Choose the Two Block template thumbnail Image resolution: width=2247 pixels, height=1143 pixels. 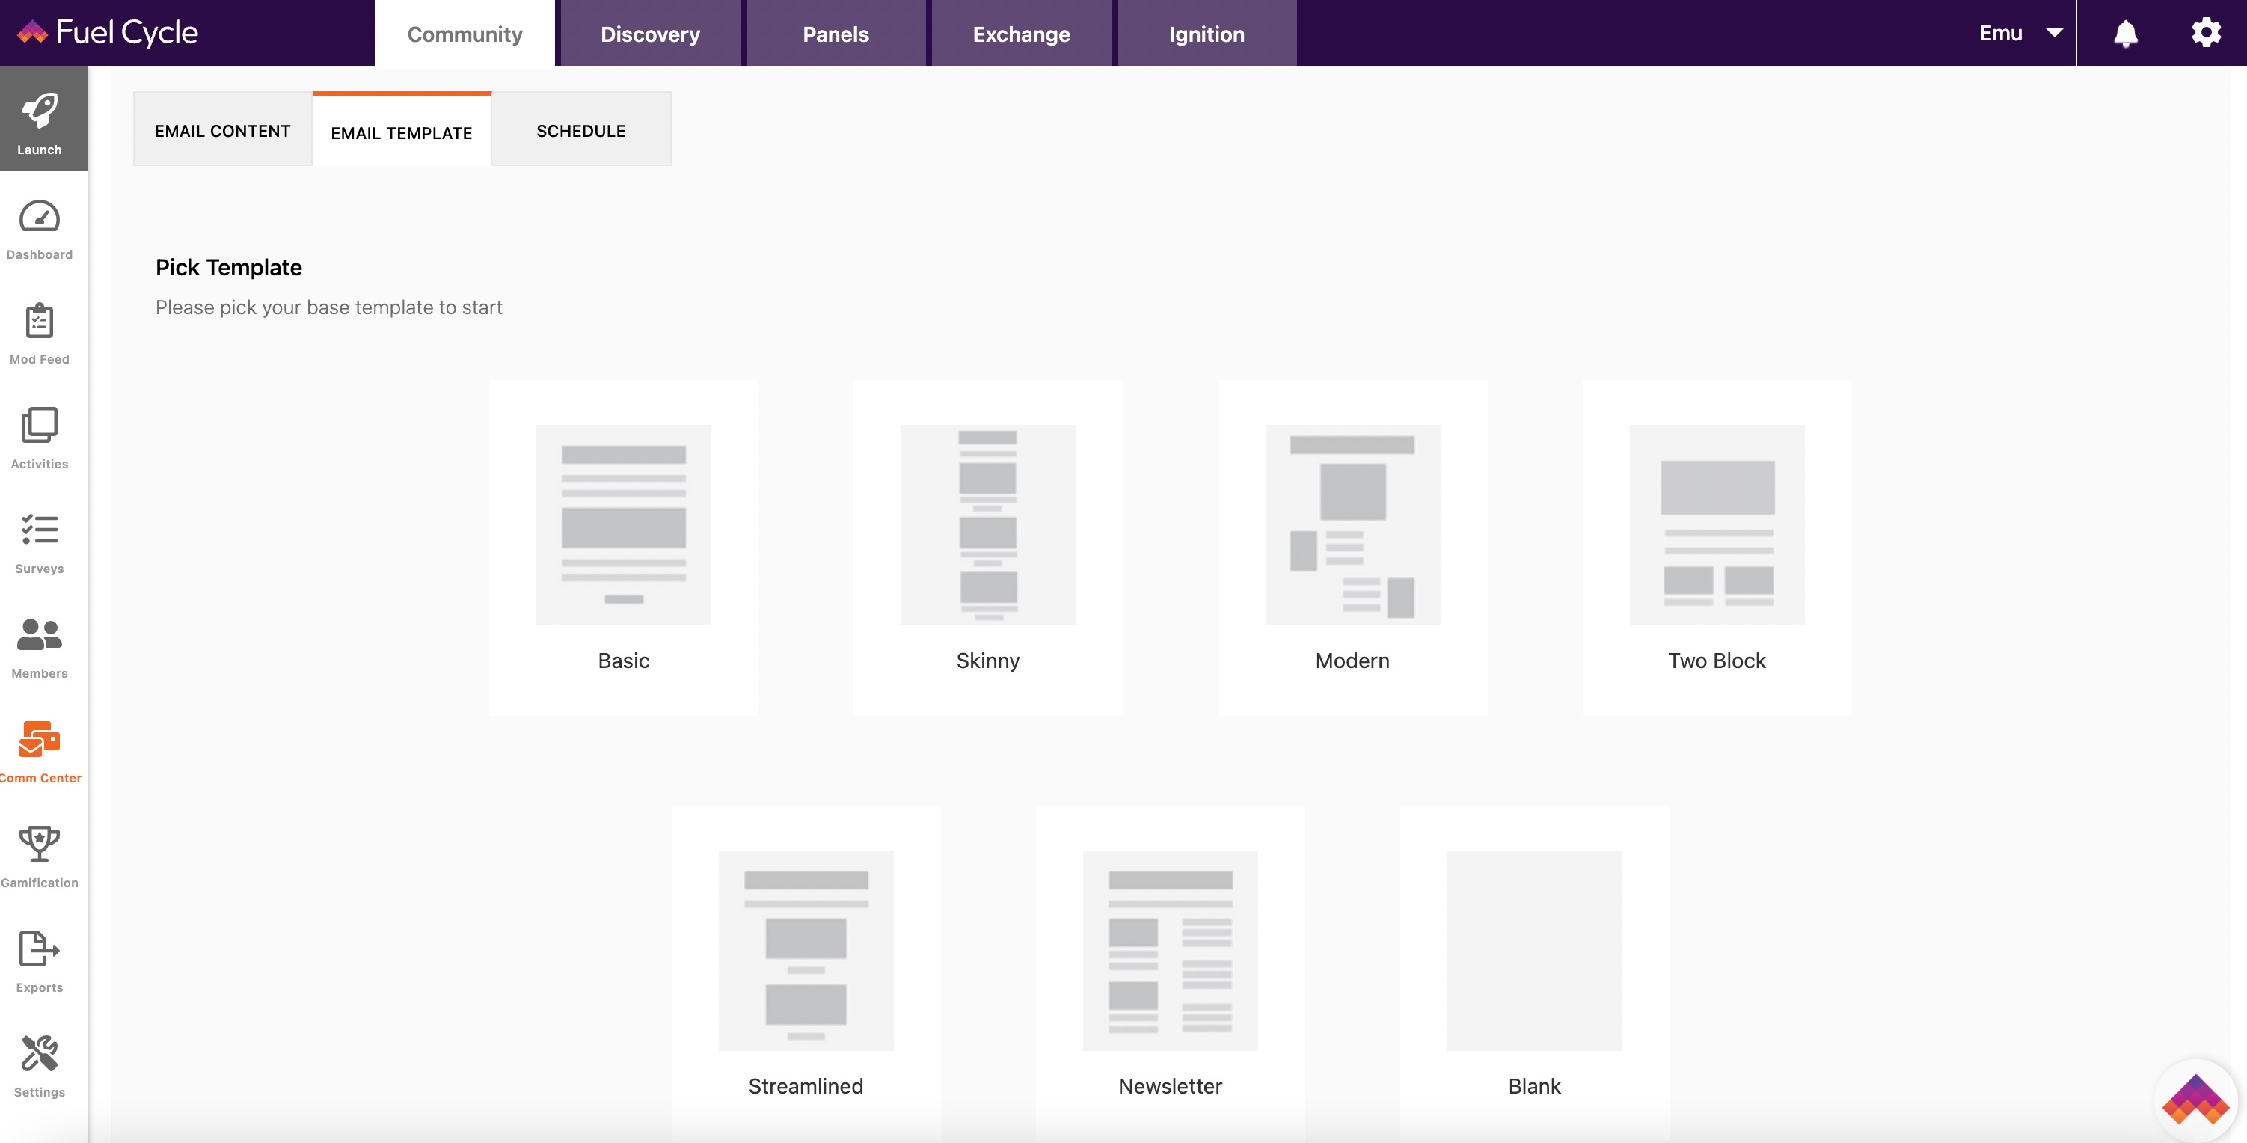(x=1717, y=524)
